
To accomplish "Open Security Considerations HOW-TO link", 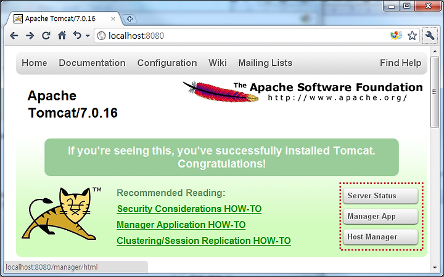I will coord(189,209).
